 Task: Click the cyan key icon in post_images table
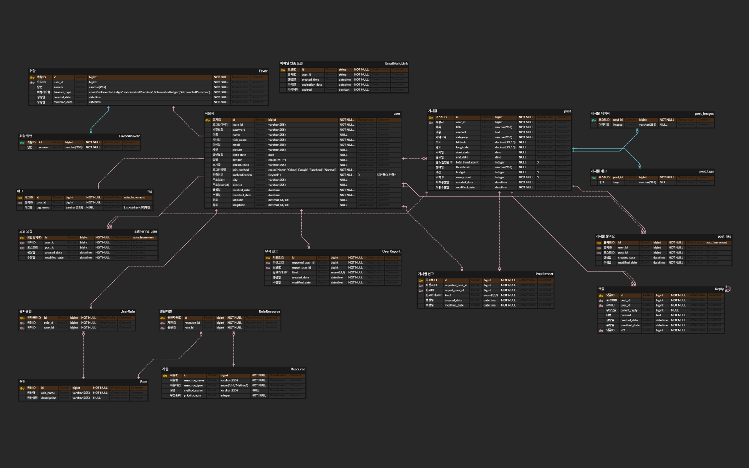tap(593, 120)
